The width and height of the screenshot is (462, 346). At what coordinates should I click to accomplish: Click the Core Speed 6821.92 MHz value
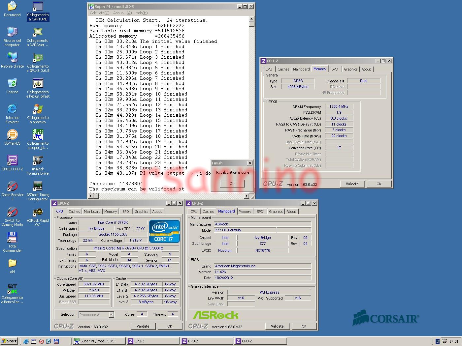[x=94, y=284]
